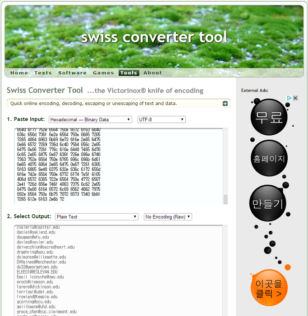
Task: Click the '1. Paste Input:' label
Action: coord(26,119)
